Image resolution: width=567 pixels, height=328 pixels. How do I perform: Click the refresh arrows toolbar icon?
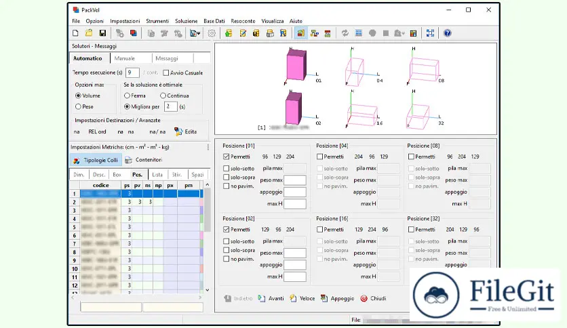click(x=345, y=33)
